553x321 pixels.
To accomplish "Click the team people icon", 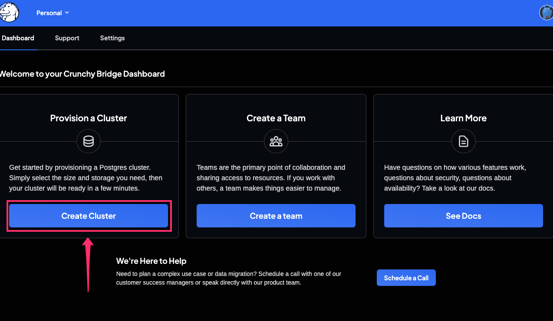I will (x=276, y=141).
